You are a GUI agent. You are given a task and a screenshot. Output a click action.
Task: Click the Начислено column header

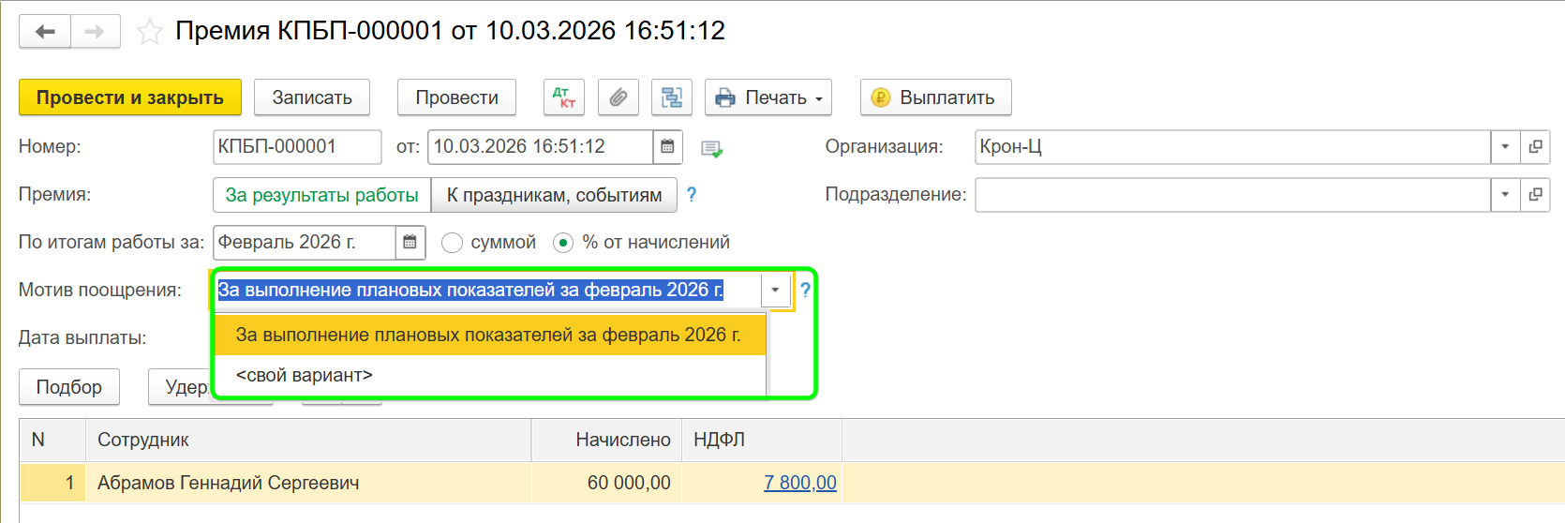[x=606, y=441]
